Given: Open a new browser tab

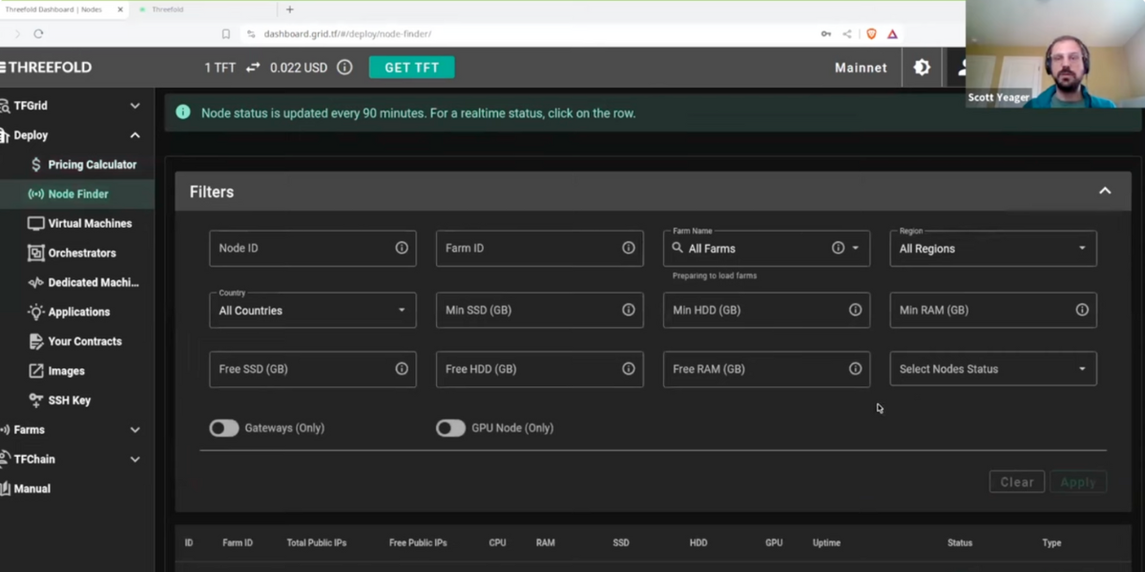Looking at the screenshot, I should [290, 10].
